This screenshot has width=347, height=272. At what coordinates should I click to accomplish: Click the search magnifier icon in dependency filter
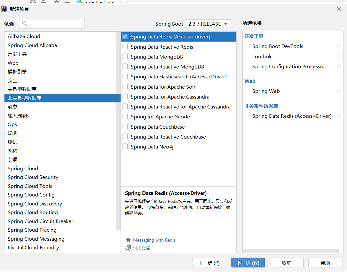[25, 24]
